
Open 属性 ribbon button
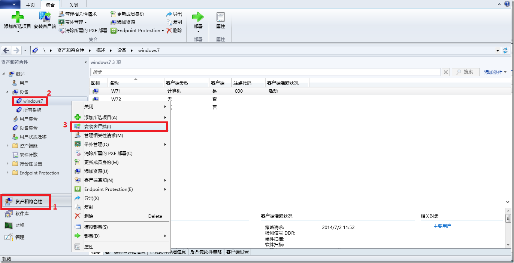click(x=221, y=21)
